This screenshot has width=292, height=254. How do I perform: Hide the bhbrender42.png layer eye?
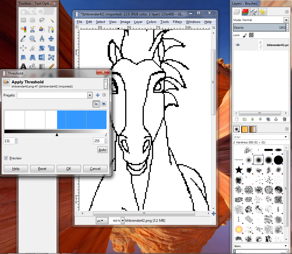pyautogui.click(x=238, y=45)
